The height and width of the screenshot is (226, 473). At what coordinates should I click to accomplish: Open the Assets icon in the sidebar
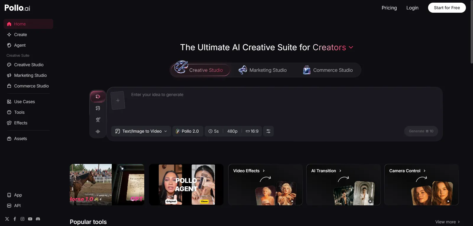pos(9,139)
